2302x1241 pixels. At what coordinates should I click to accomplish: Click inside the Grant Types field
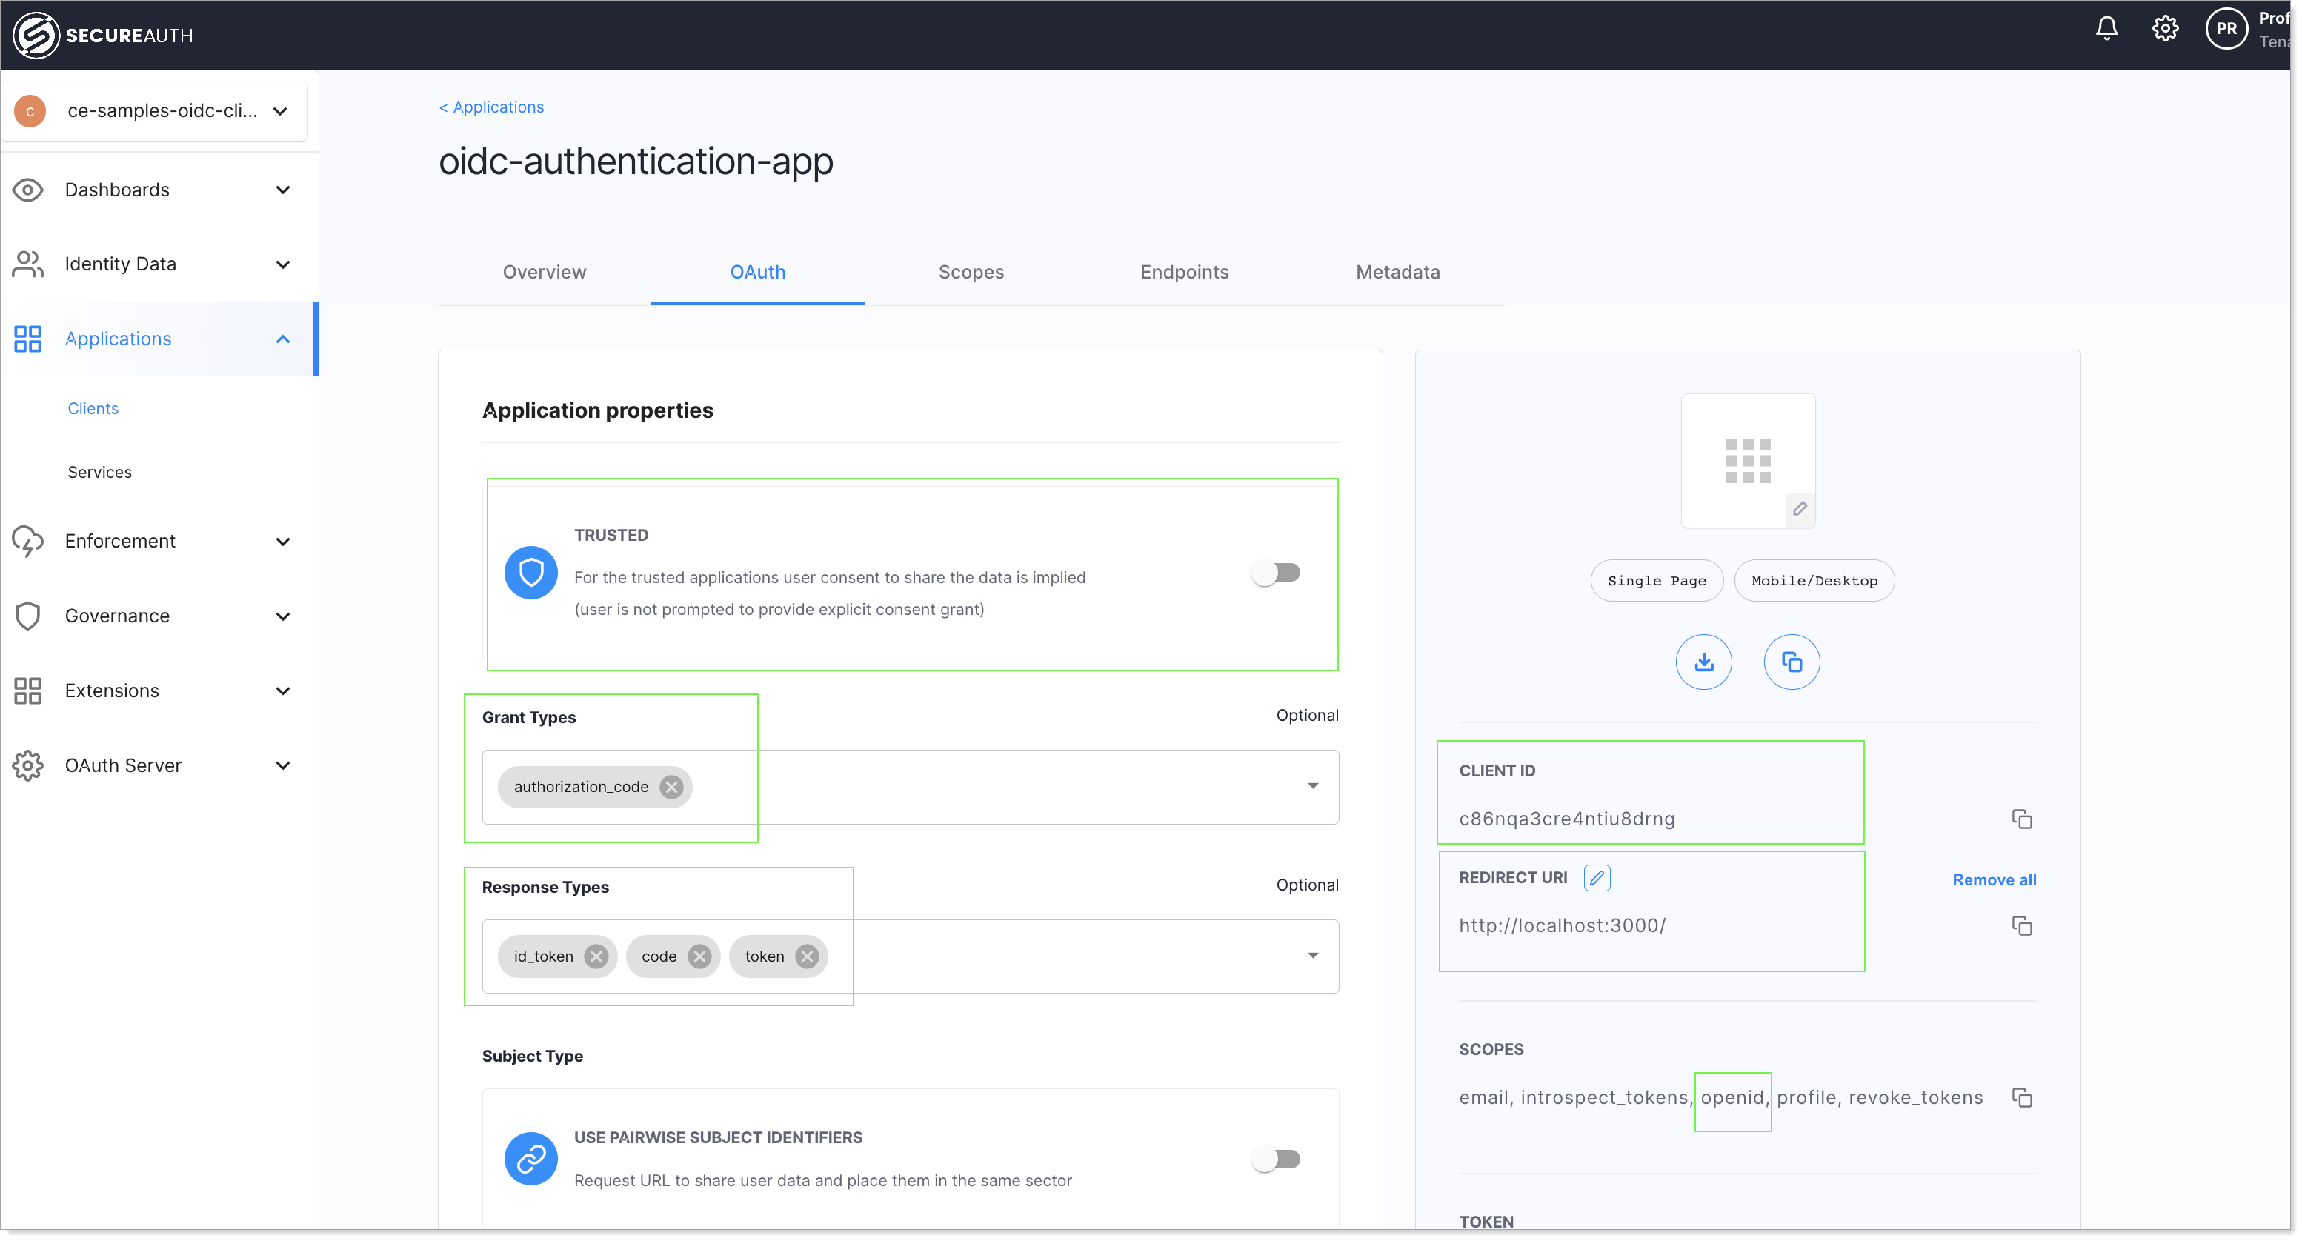coord(910,786)
